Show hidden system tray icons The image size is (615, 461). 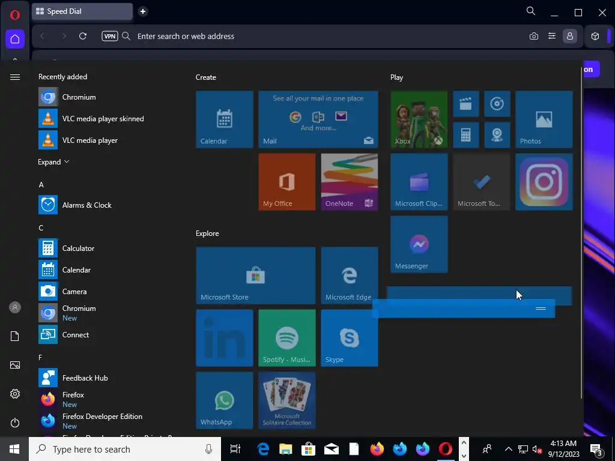click(x=508, y=449)
